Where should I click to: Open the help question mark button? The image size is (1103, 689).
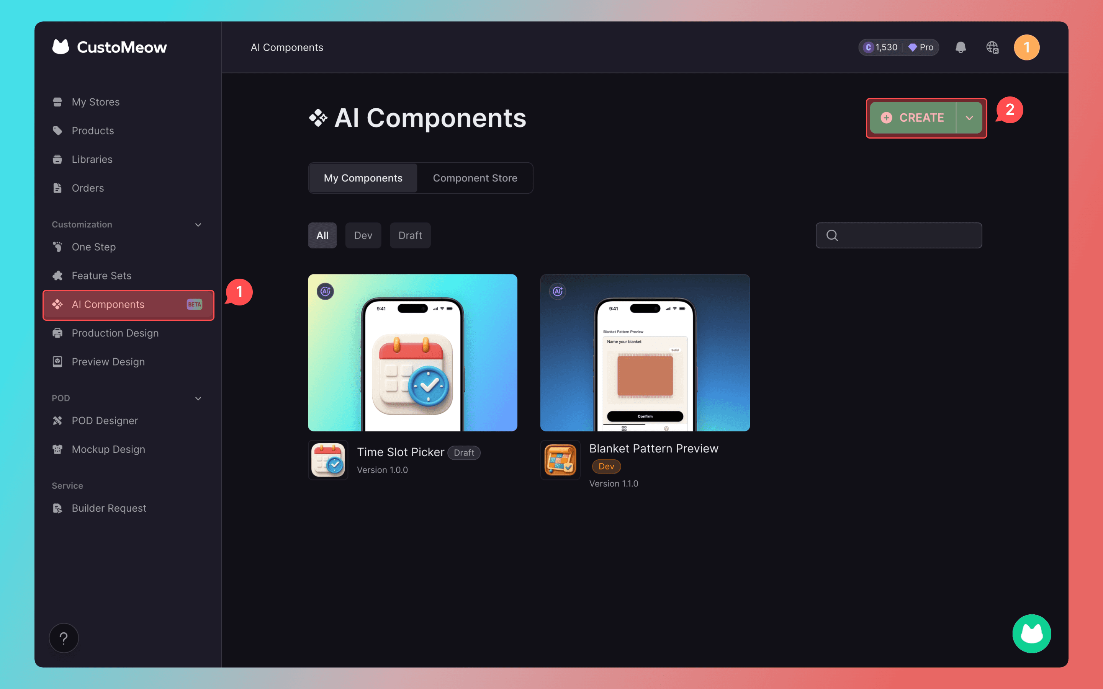pyautogui.click(x=63, y=637)
